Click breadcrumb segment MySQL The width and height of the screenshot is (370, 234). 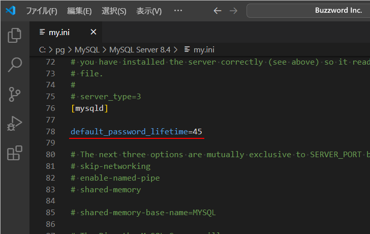click(x=87, y=50)
